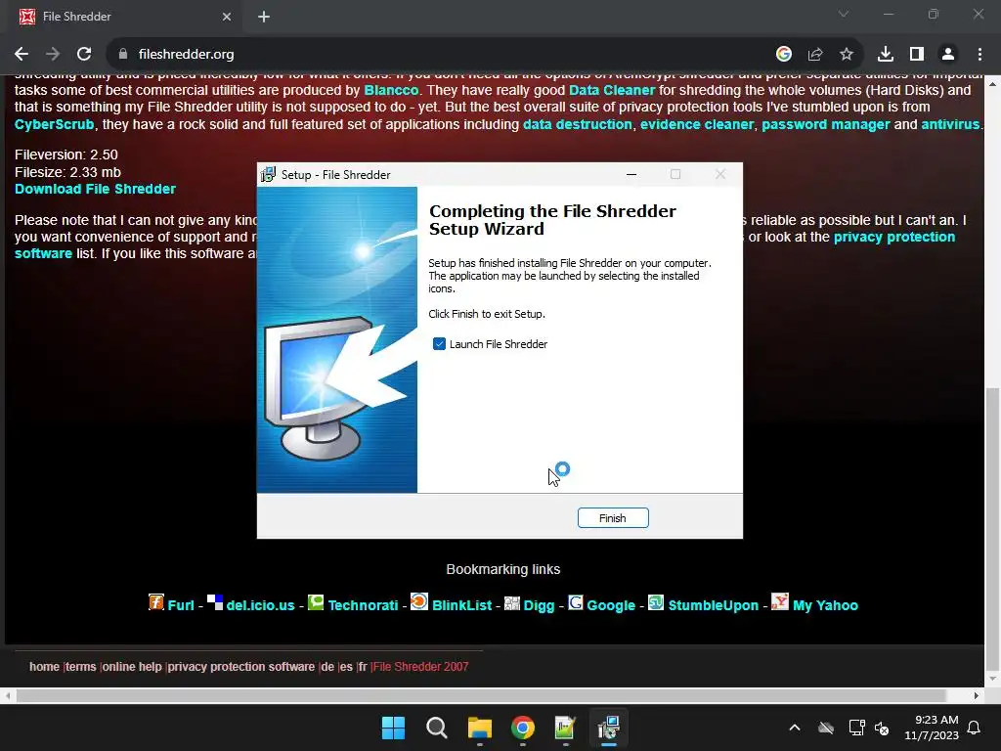Close the File Shredder tab
Image resolution: width=1001 pixels, height=751 pixels.
(x=227, y=17)
